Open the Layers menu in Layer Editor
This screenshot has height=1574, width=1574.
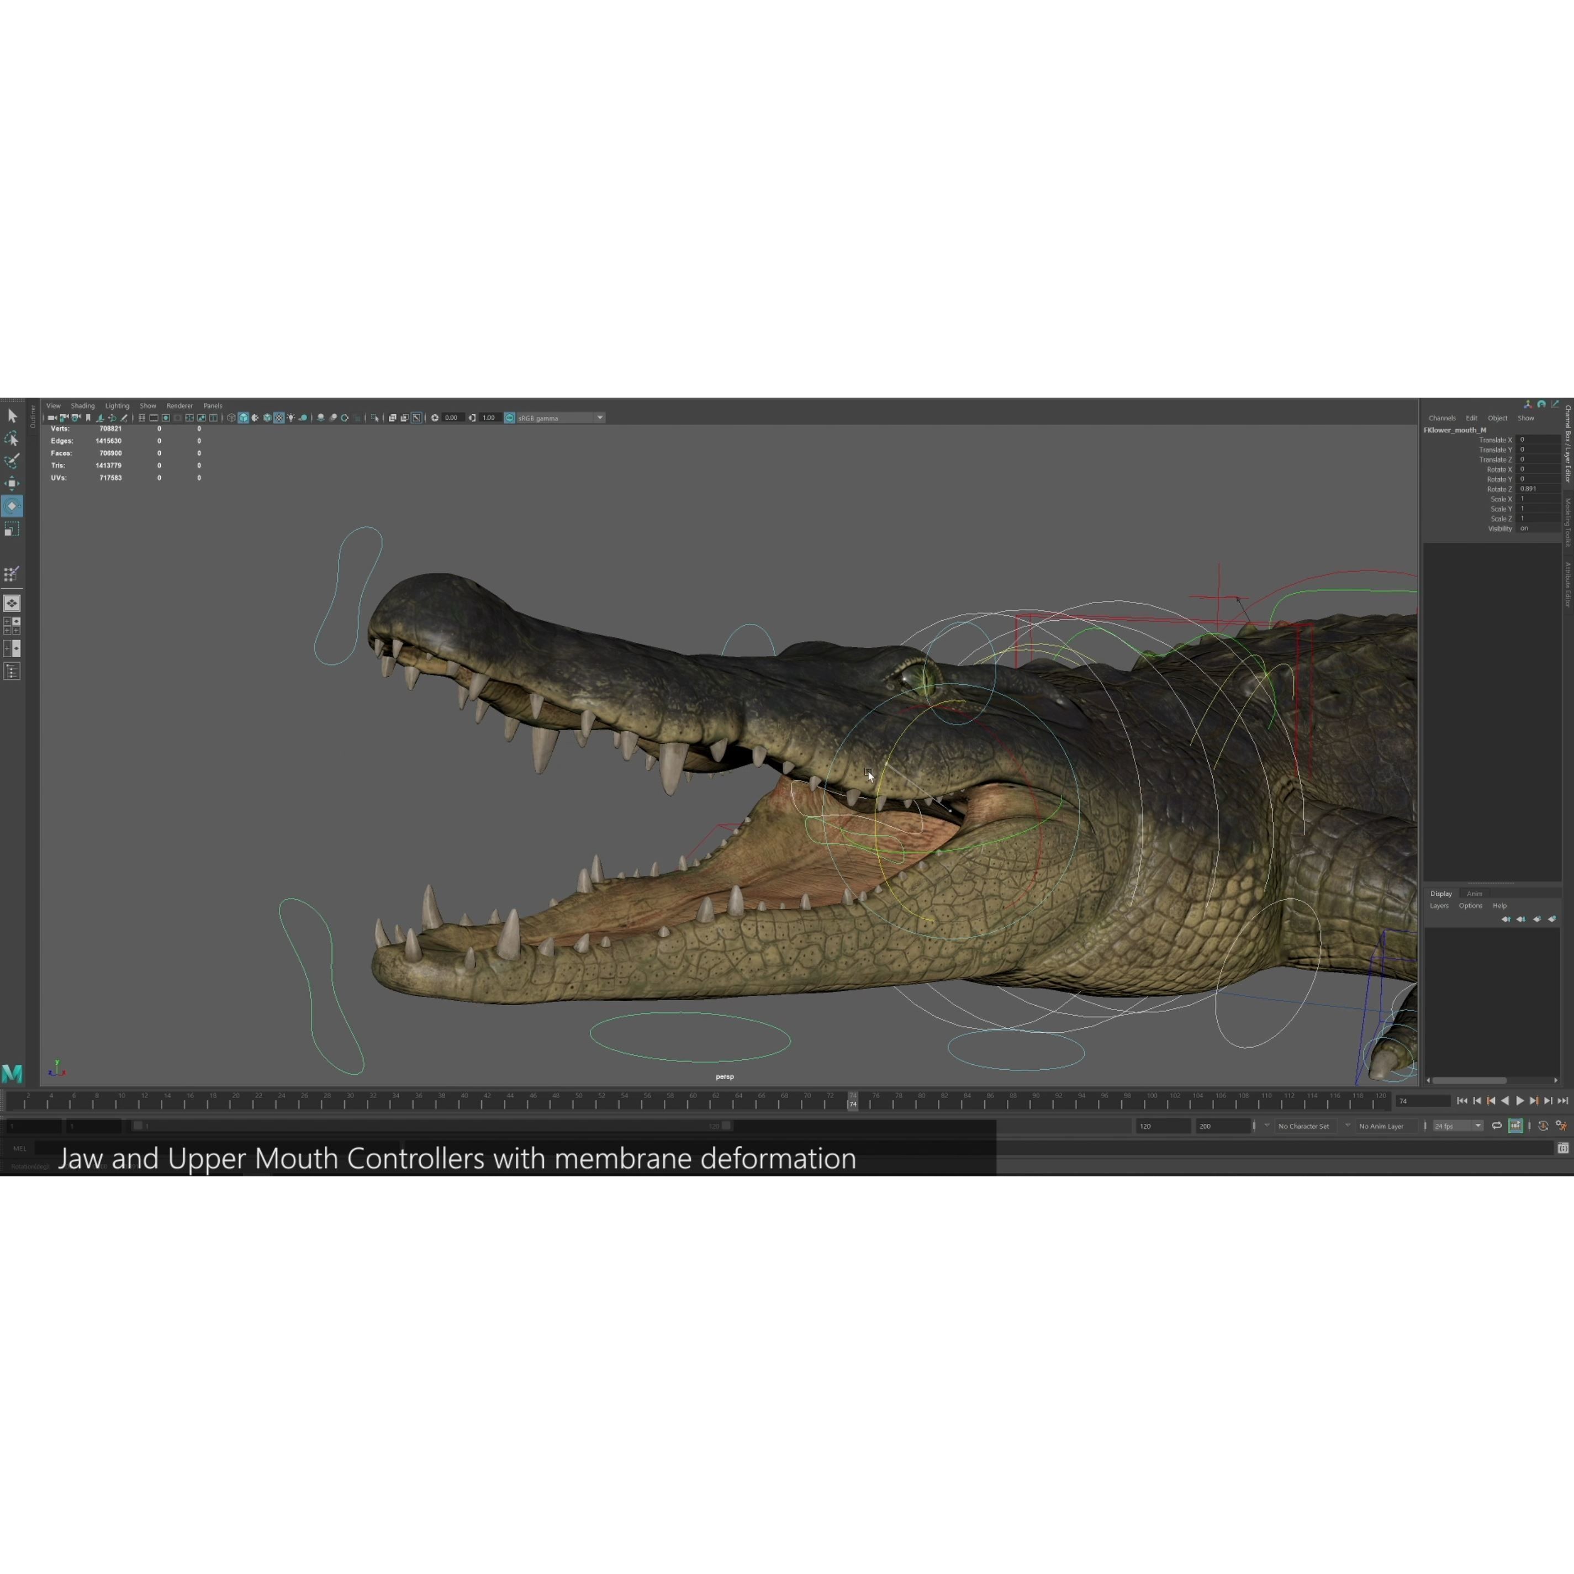click(1440, 906)
